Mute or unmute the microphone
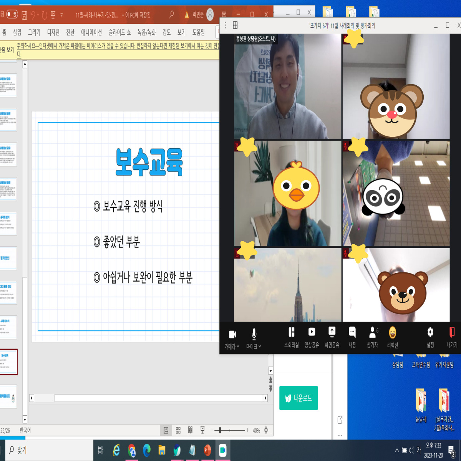461x461 pixels. point(254,334)
